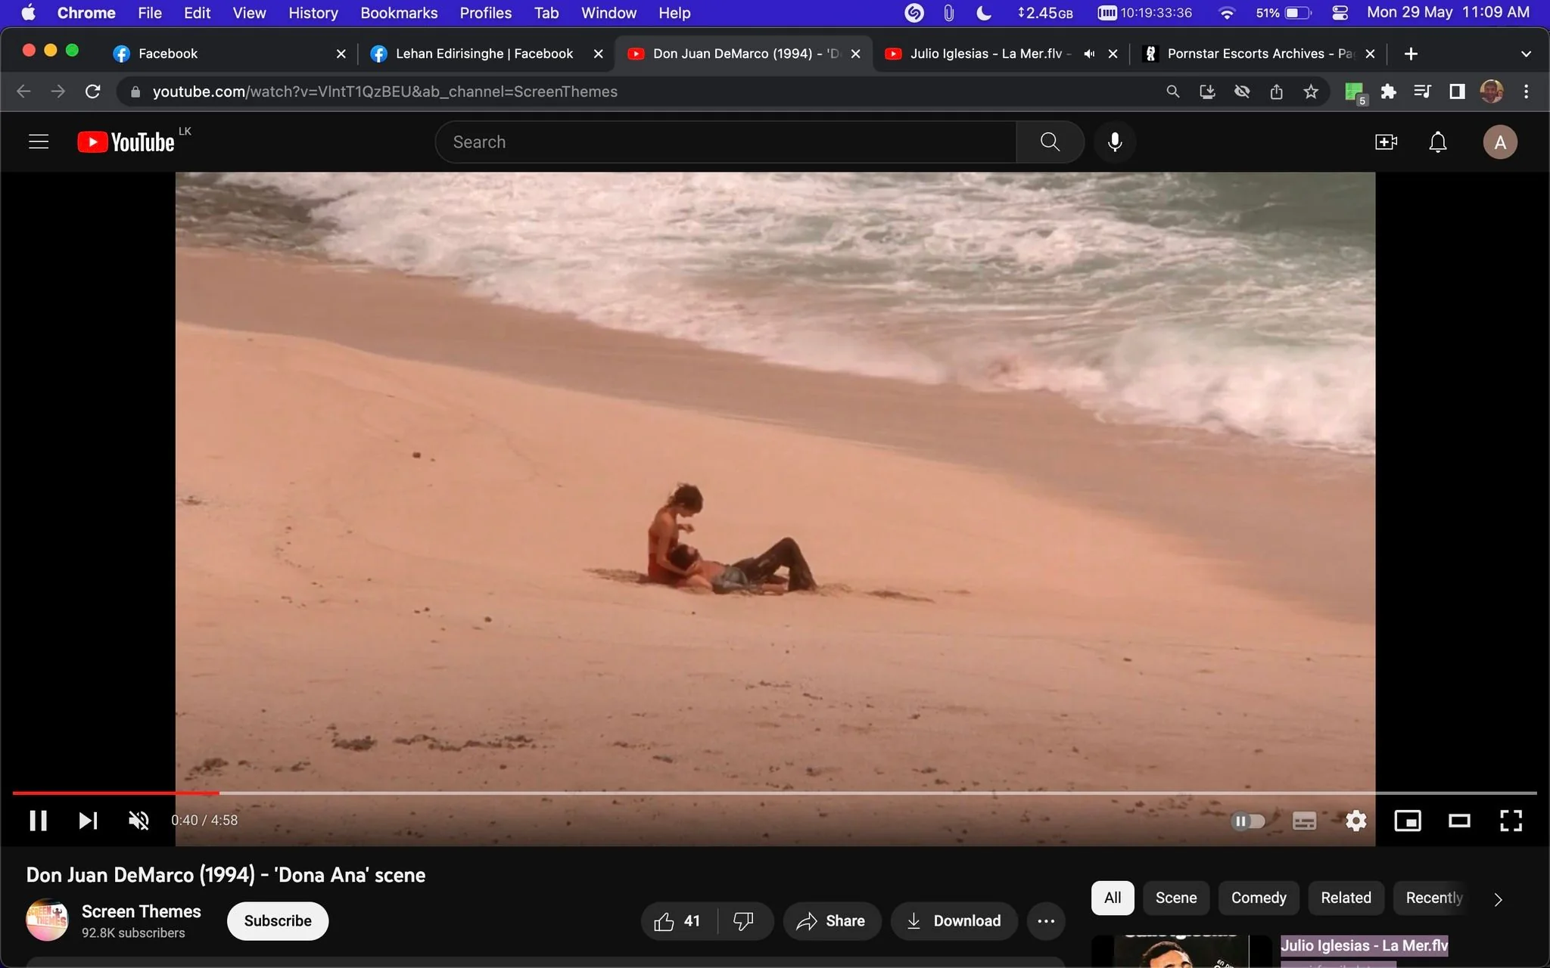Screen dimensions: 1550x968
Task: Show more filter chips with arrow
Action: point(1498,899)
